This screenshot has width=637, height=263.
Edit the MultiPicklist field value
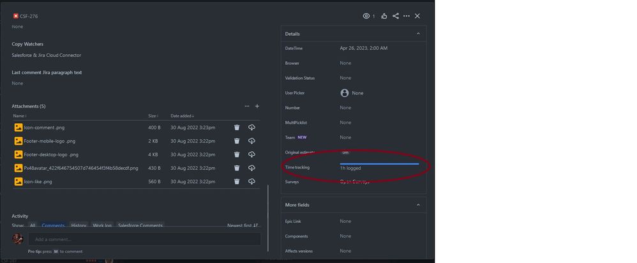pos(345,123)
